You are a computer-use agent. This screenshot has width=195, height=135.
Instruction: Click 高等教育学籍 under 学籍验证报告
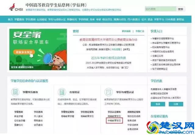click(x=68, y=116)
